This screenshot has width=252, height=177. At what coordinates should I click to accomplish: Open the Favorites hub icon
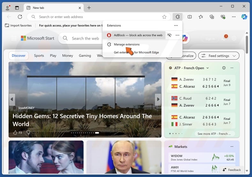pyautogui.click(x=201, y=17)
